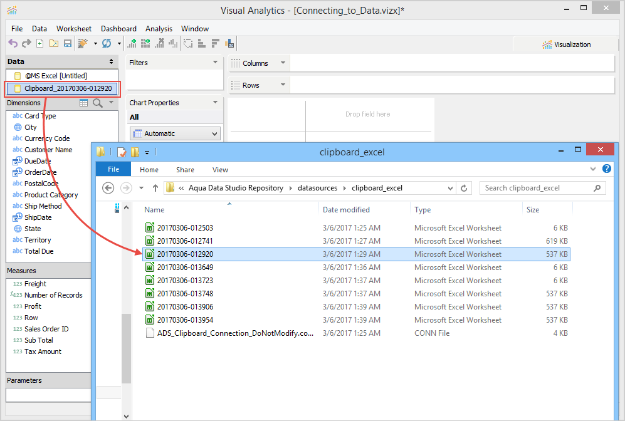
Task: Click the Refresh data source icon
Action: pos(106,43)
